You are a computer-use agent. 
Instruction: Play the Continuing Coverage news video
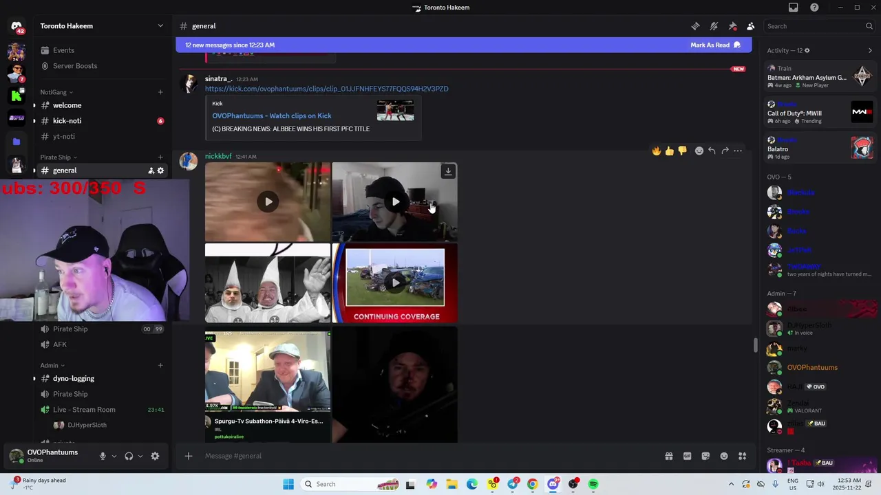[x=395, y=283]
